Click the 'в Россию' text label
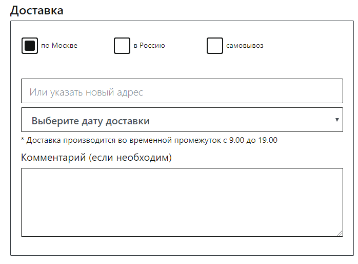Viewport: 358px width, 264px height. 149,46
